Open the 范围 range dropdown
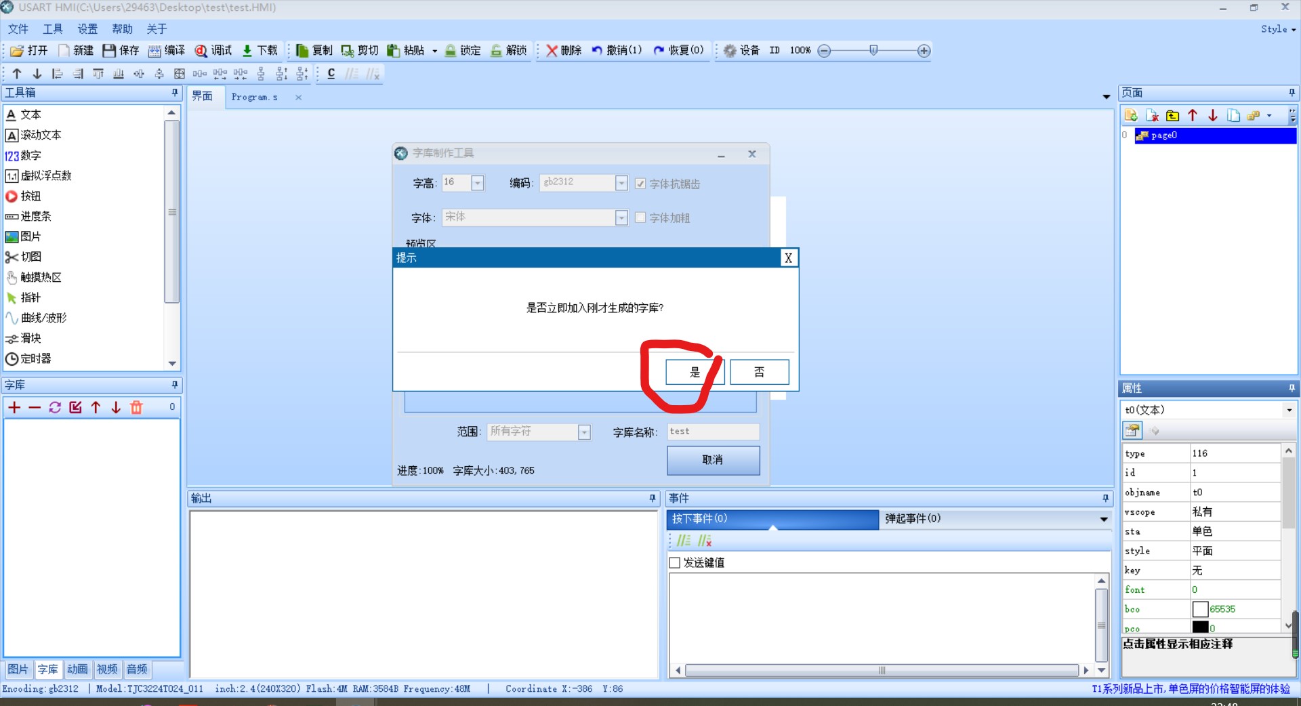 [x=584, y=432]
